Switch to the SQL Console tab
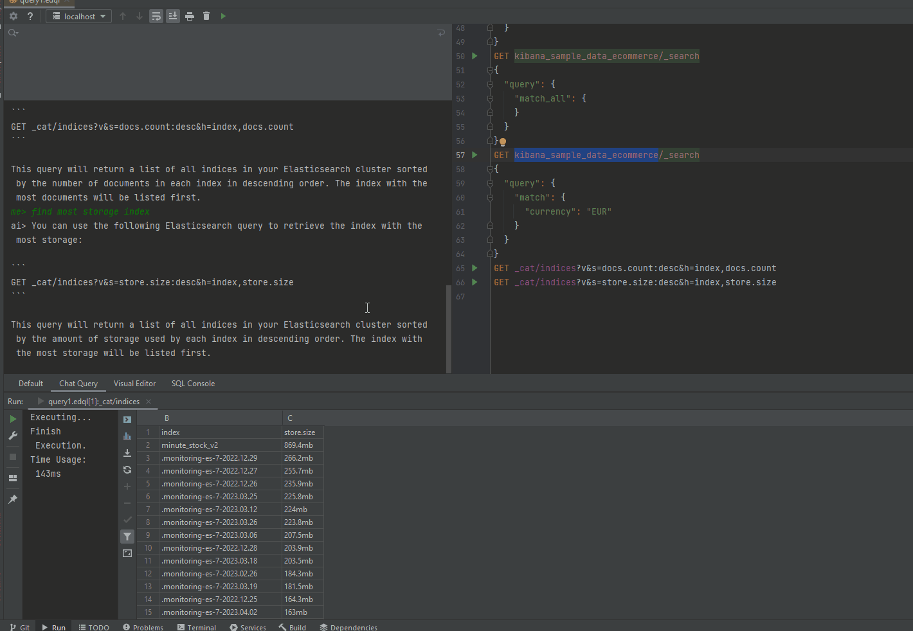913x631 pixels. [x=193, y=384]
